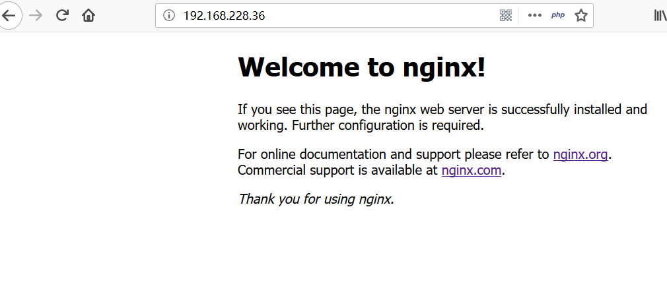Click the Forward navigation arrow
Viewport: 667px width, 296px height.
click(x=36, y=16)
